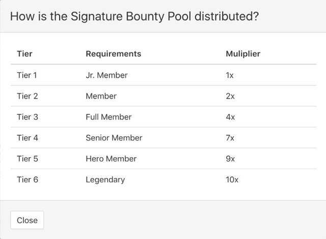326x239 pixels.
Task: Click the Senior Member requirement cell
Action: pos(114,138)
